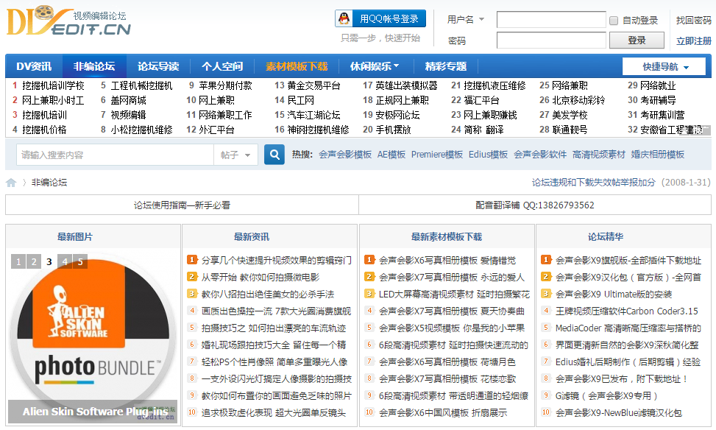The width and height of the screenshot is (716, 430).
Task: Click hot search 会声会影模板
Action: [345, 155]
